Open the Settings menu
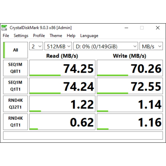Viewport: 166px width, 166px height. pos(21,36)
